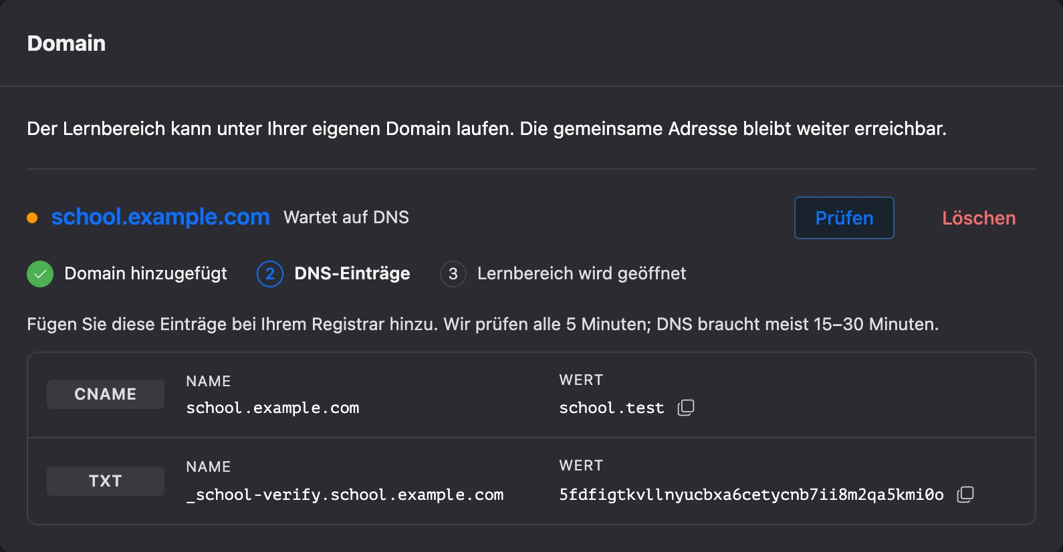Click the CNAME name school.example.com
The height and width of the screenshot is (552, 1063).
tap(273, 408)
